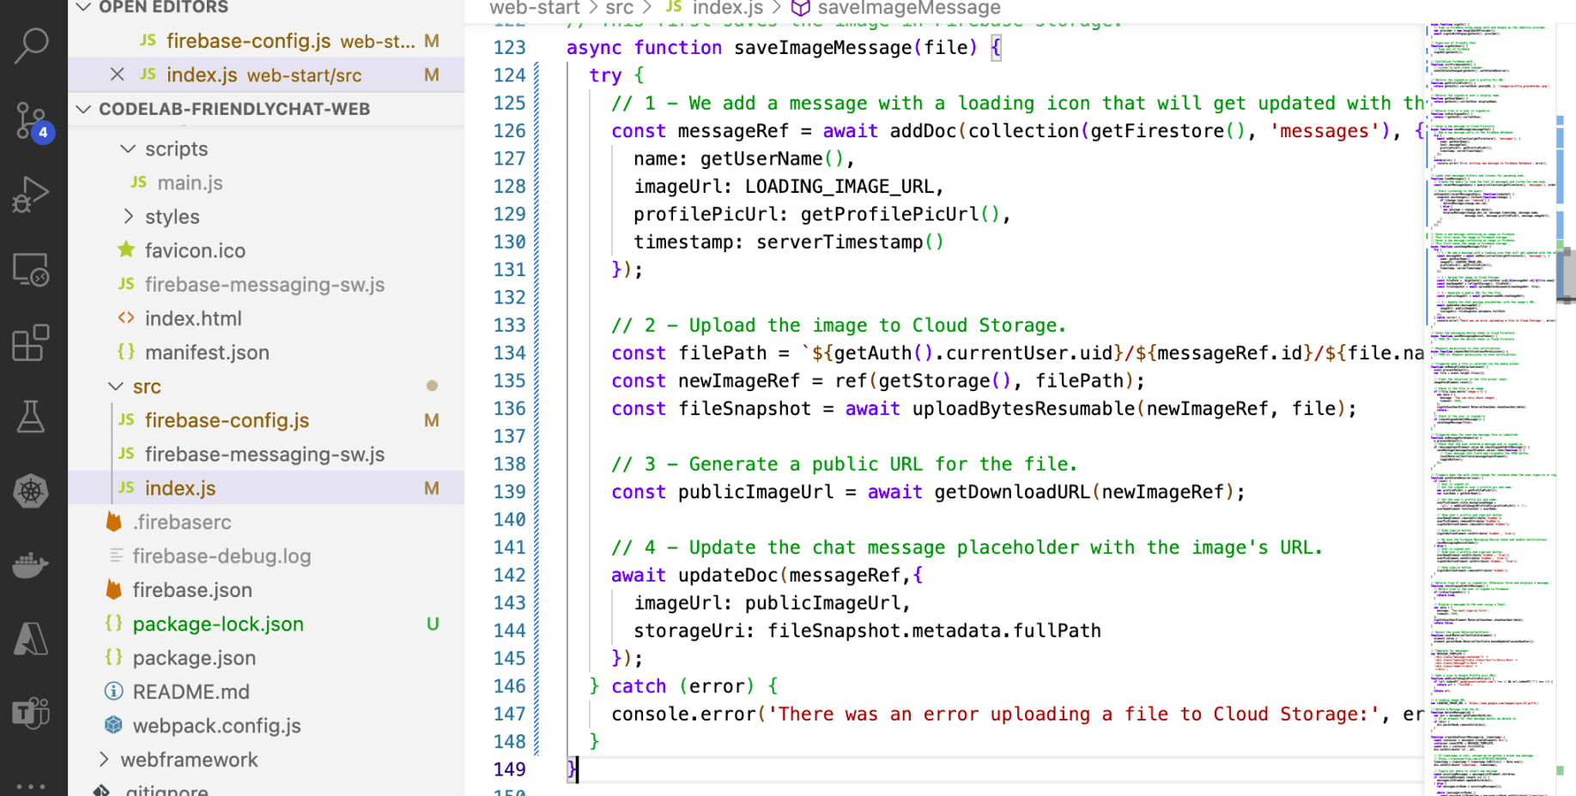Click uploadBytesResumable in the code
Image resolution: width=1576 pixels, height=796 pixels.
[1023, 408]
